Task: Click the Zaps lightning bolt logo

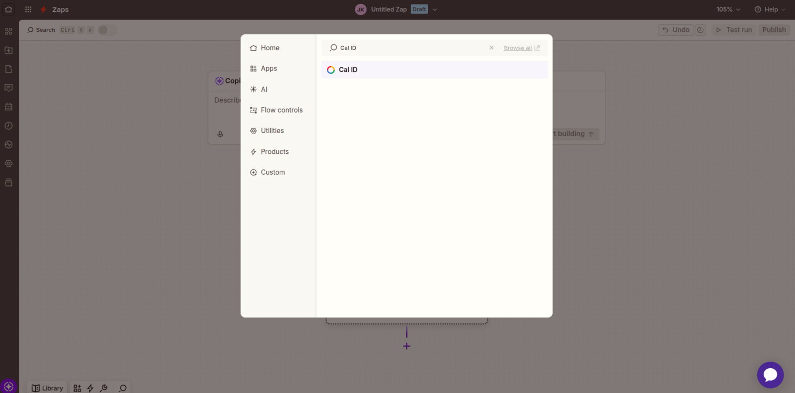Action: [43, 9]
